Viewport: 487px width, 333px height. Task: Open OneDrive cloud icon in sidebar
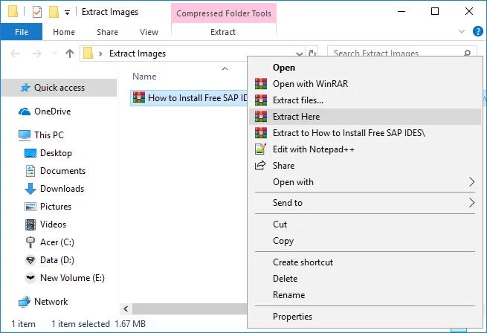pyautogui.click(x=24, y=111)
